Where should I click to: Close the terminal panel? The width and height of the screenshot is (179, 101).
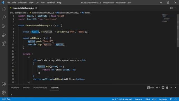(175, 88)
